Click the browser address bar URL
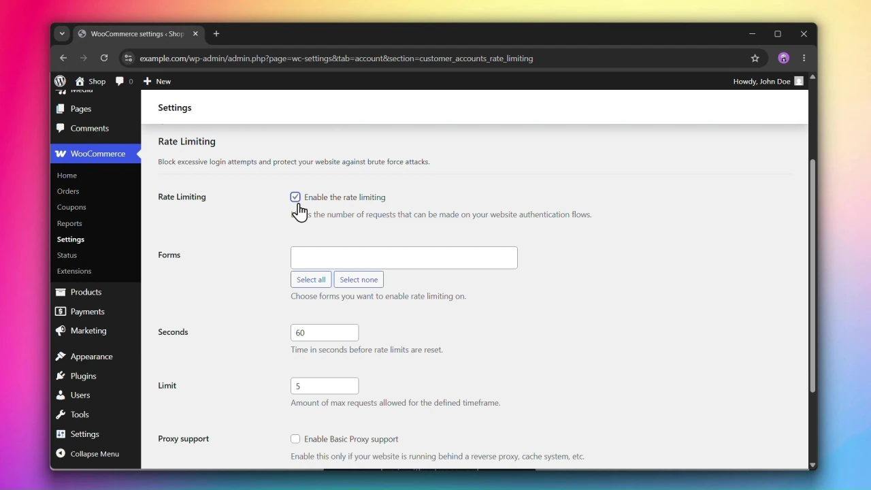Viewport: 871px width, 490px height. [336, 59]
